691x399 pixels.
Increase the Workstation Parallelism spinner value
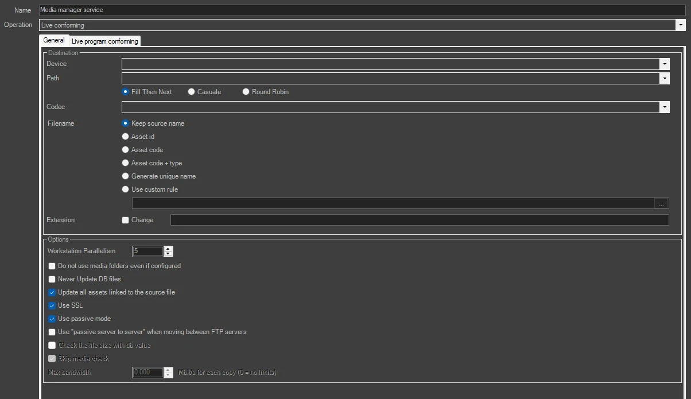pos(168,249)
